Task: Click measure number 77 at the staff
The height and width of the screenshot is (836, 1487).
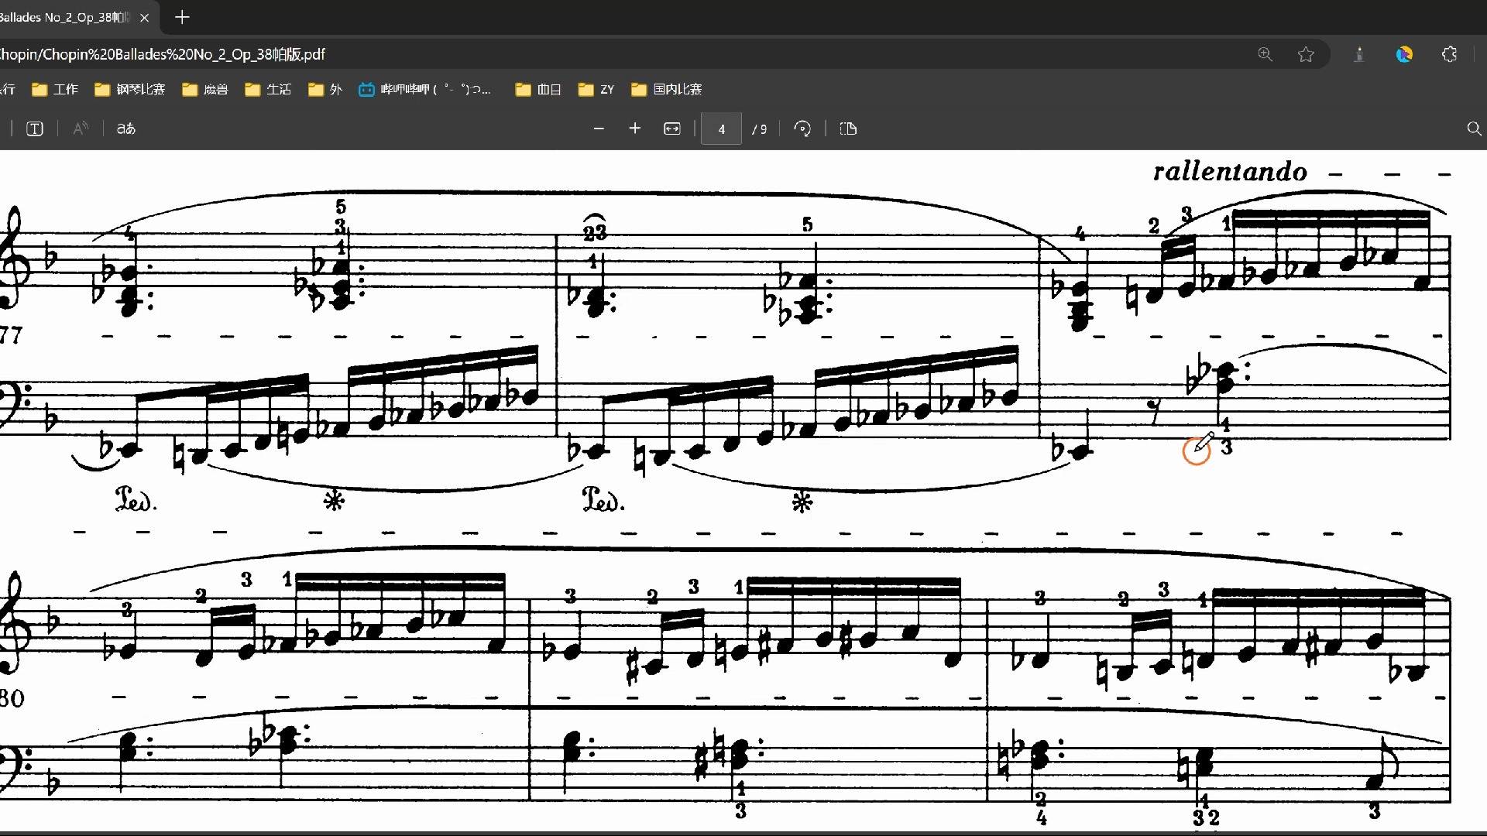Action: point(11,335)
